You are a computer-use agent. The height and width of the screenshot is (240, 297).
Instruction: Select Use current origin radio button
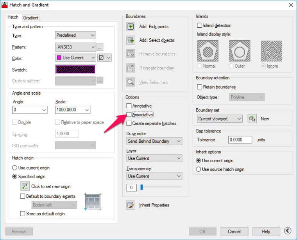(x=15, y=168)
